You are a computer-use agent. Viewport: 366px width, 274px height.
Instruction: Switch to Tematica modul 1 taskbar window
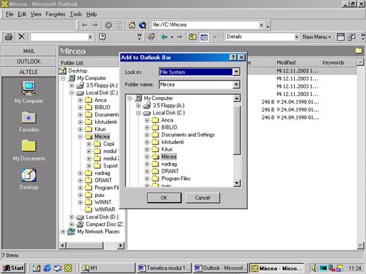pos(164,268)
